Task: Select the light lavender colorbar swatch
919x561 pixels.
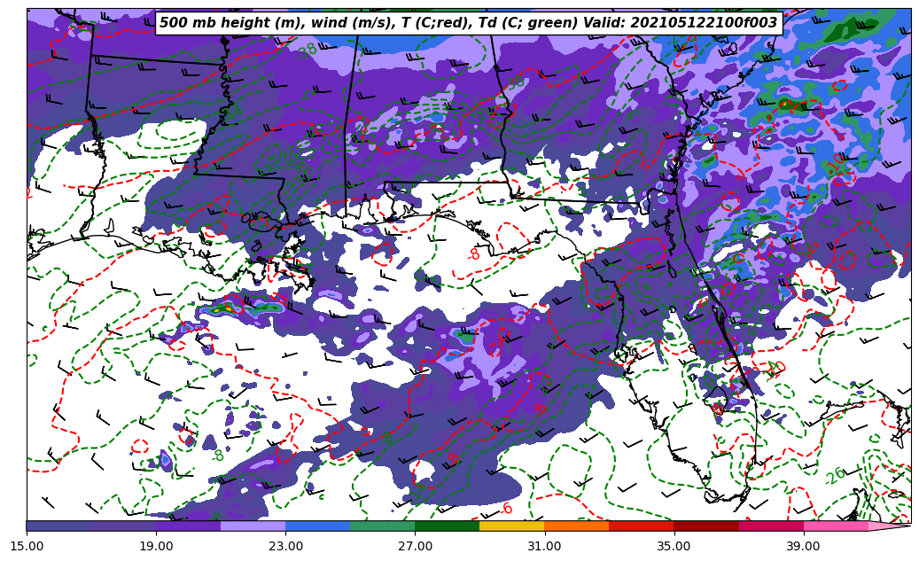Action: (253, 526)
